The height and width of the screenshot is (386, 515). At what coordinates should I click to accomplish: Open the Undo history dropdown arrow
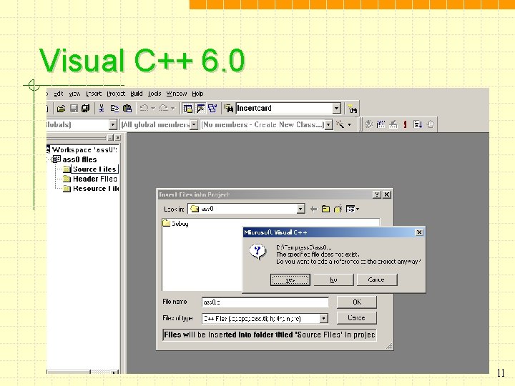[x=153, y=108]
